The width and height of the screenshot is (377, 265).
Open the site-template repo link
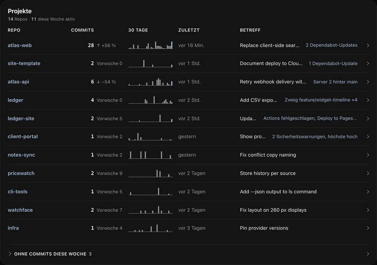coord(24,64)
